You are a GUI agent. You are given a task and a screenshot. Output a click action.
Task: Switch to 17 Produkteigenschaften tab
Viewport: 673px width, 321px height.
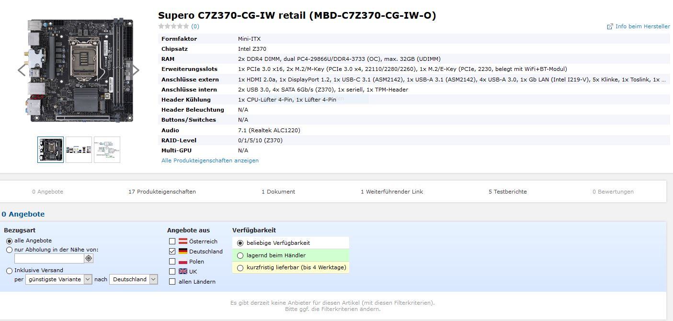pos(162,192)
